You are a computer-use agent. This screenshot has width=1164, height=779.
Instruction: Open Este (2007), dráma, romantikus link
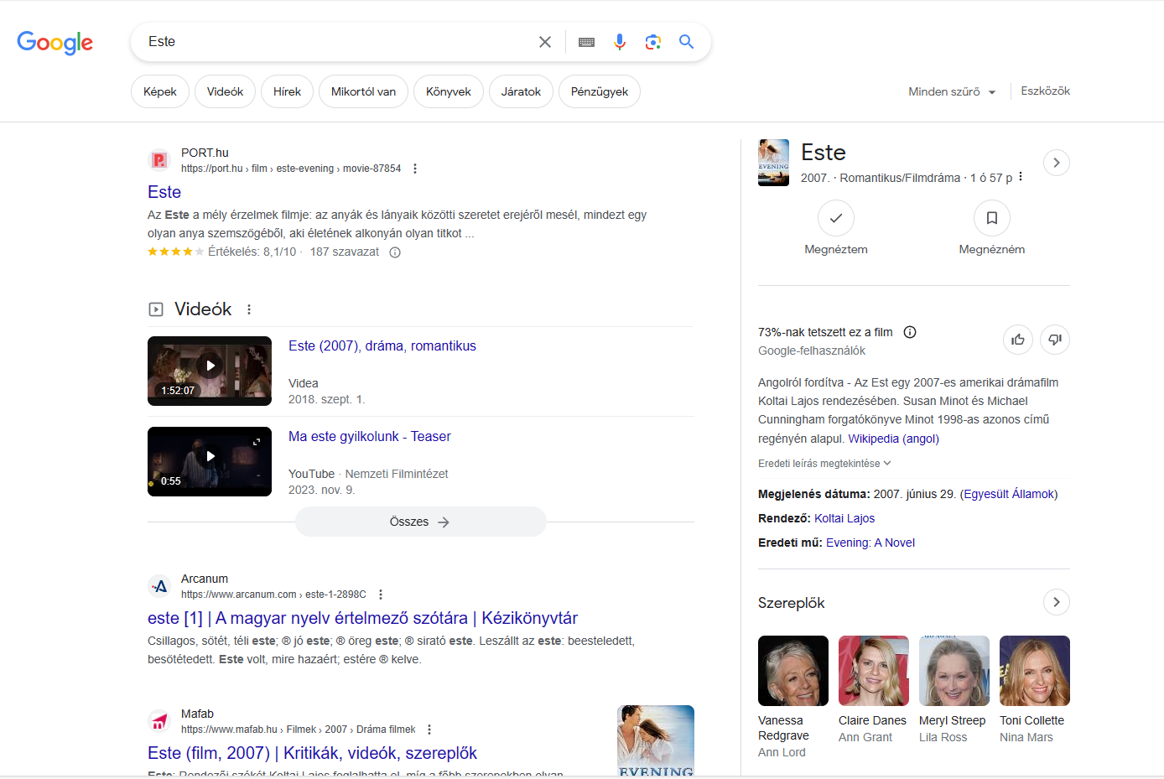[x=382, y=345]
